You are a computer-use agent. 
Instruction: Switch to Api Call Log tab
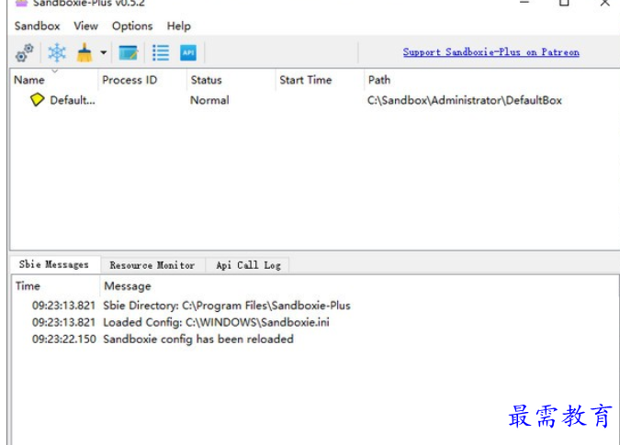(x=248, y=265)
